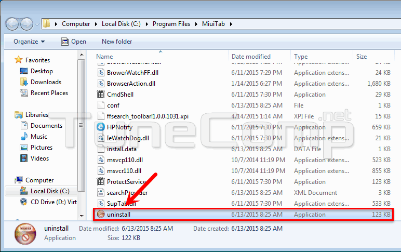Expand arrow after Local Disk (C:) breadcrumb
The height and width of the screenshot is (252, 401).
pyautogui.click(x=147, y=24)
